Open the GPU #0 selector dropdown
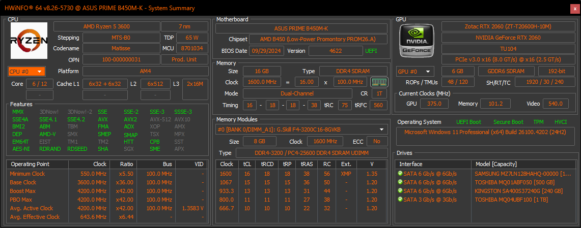Viewport: 581px width, 228px height. point(415,71)
